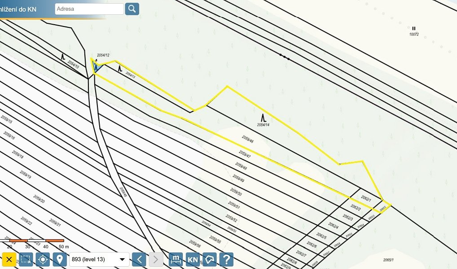Open the map scale level dropdown
The height and width of the screenshot is (269, 457).
click(x=99, y=259)
